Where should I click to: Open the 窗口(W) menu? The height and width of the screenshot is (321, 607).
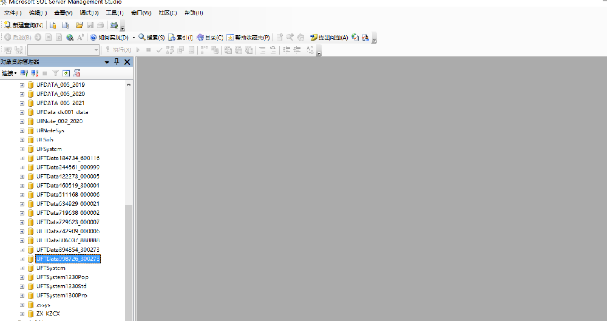141,13
